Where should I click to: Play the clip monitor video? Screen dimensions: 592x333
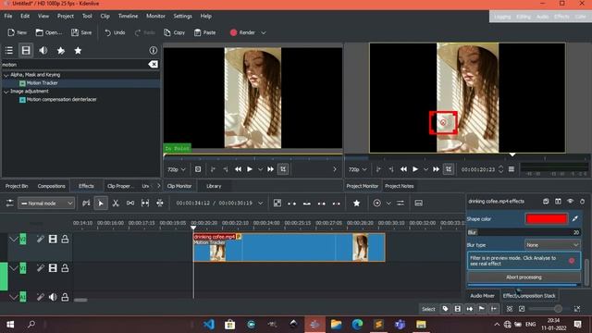(250, 169)
